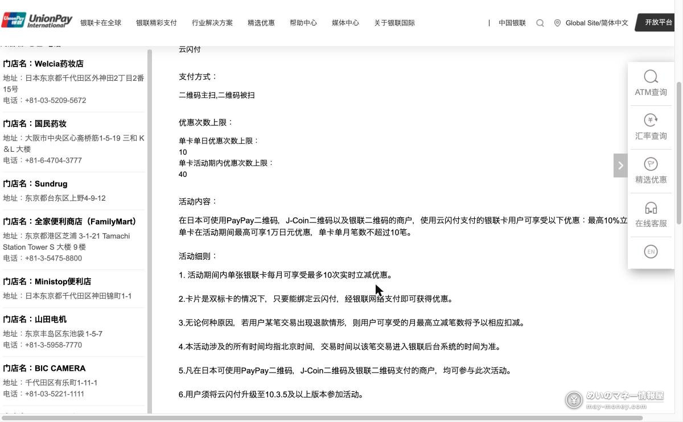The height and width of the screenshot is (422, 683).
Task: Click the location pin icon beside Global Site
Action: pos(557,23)
